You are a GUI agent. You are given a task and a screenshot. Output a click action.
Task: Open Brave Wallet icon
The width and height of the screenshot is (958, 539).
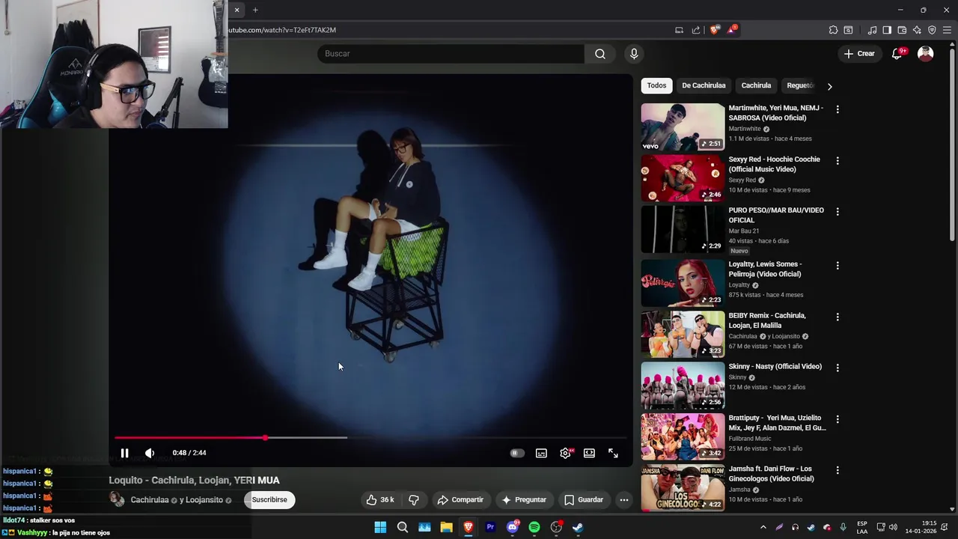pos(902,30)
